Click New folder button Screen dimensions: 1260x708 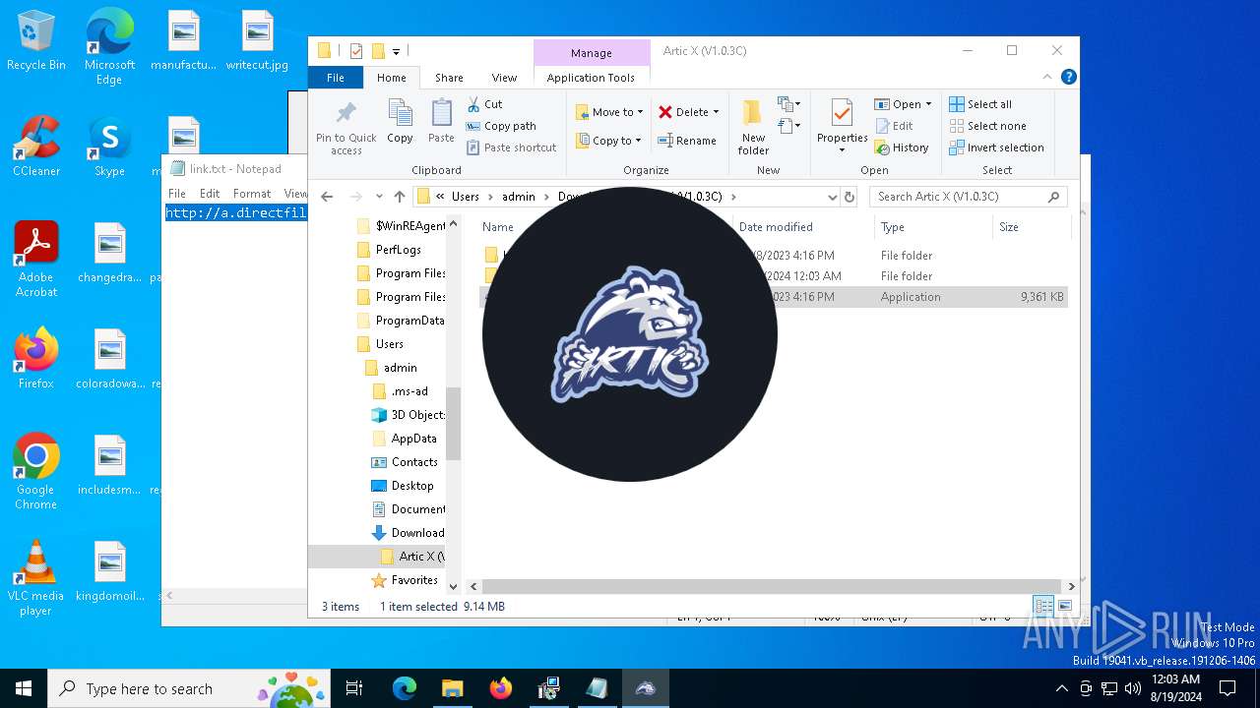(753, 127)
